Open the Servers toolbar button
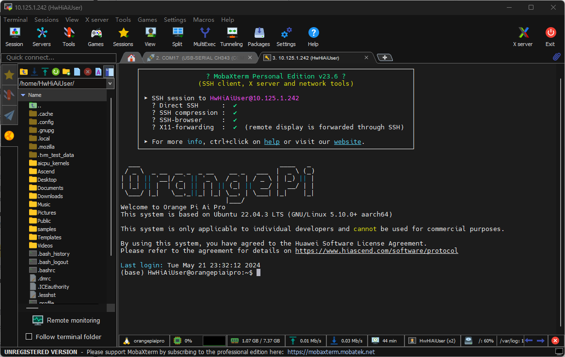Screen dimensions: 565x357 tap(42, 37)
